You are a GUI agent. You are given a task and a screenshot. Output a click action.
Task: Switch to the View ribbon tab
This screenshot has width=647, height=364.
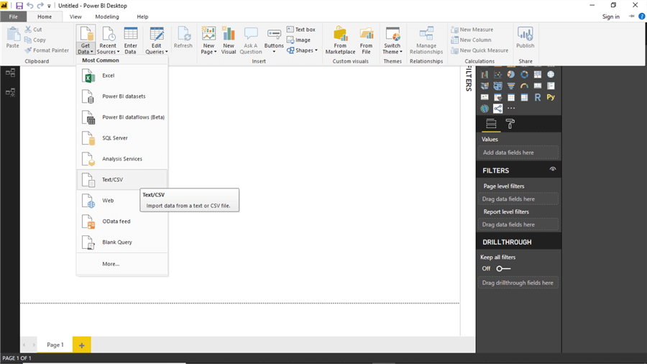(75, 17)
